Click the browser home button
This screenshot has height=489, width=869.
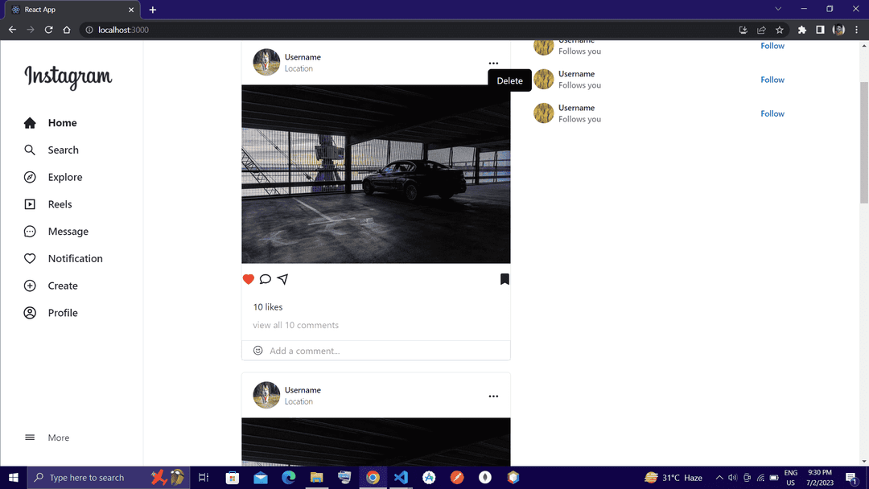coord(67,30)
